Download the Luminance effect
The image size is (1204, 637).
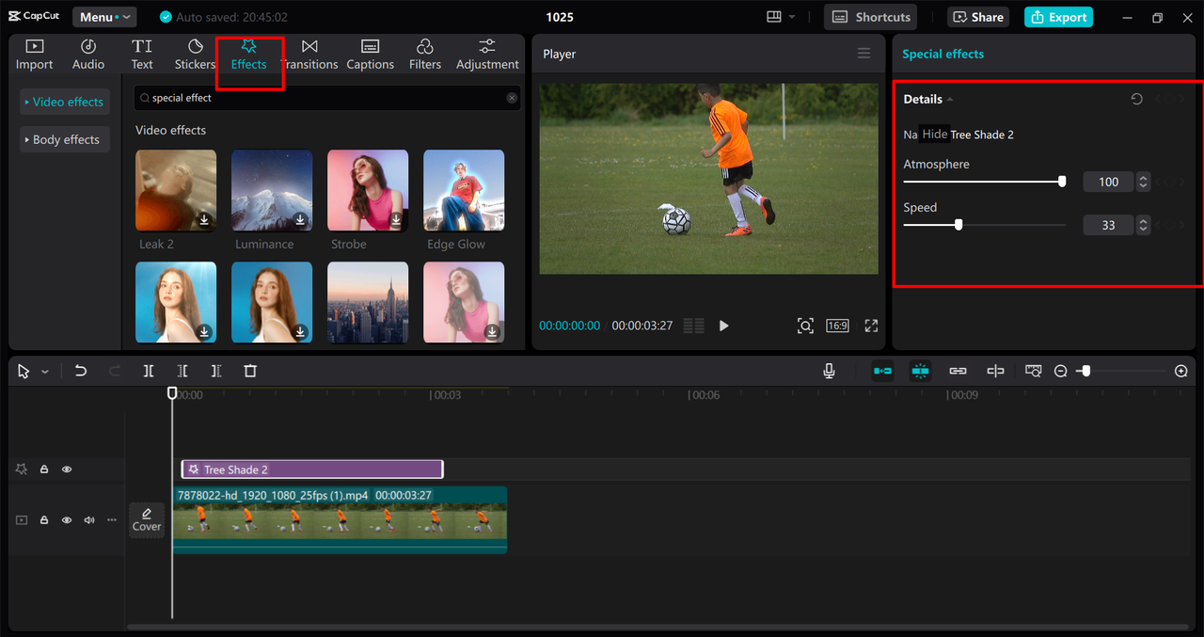click(x=300, y=220)
